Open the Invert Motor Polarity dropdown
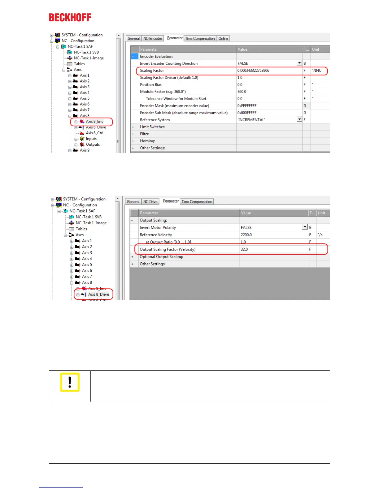 pyautogui.click(x=305, y=227)
